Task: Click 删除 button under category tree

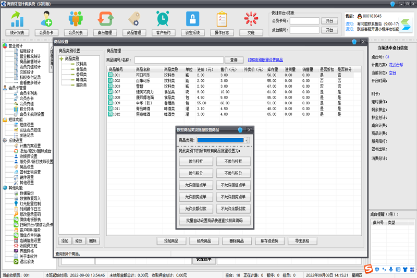Action: [93, 241]
